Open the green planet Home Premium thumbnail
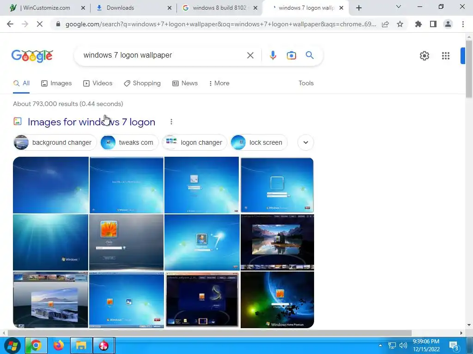This screenshot has width=473, height=354. tap(277, 300)
